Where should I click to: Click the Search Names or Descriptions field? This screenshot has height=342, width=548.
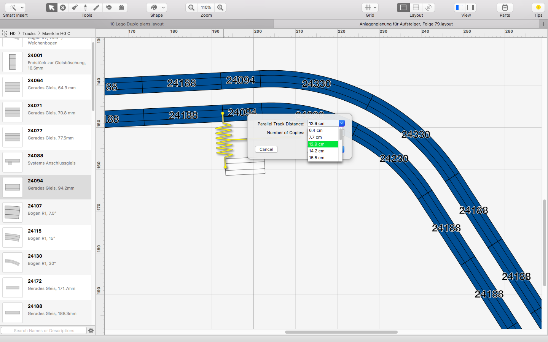[44, 331]
